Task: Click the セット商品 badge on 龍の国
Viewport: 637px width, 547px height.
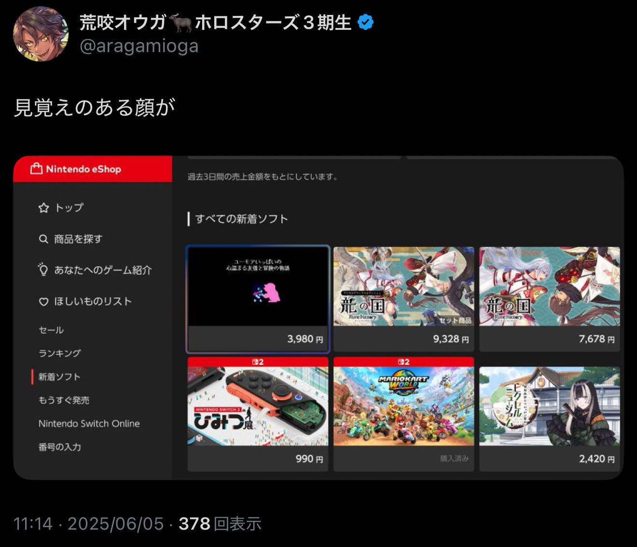Action: (x=455, y=320)
